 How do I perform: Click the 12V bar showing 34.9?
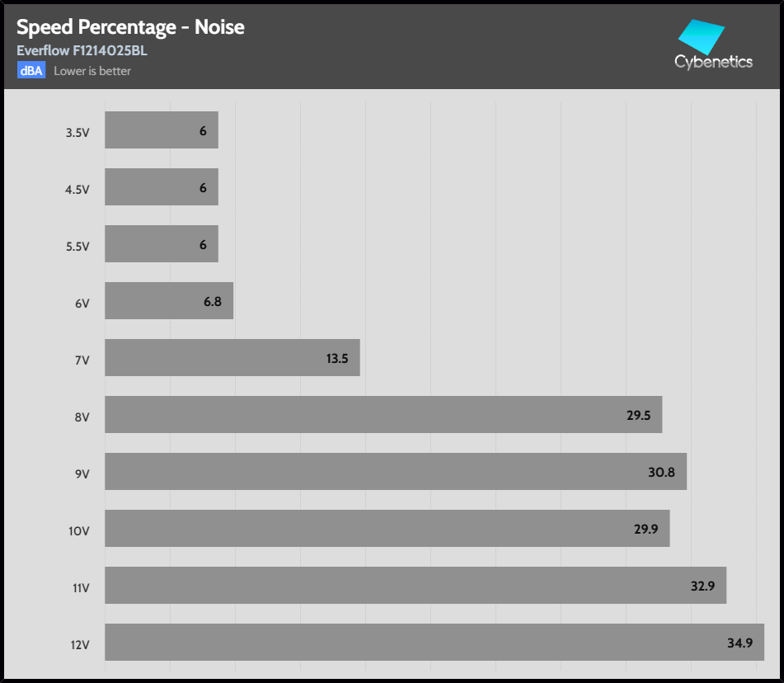click(x=434, y=643)
